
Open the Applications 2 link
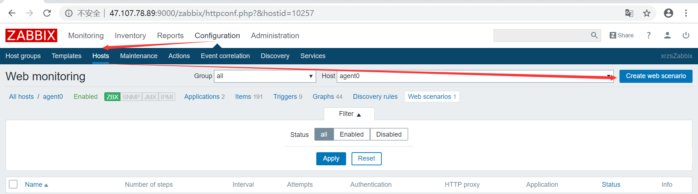[x=204, y=97]
